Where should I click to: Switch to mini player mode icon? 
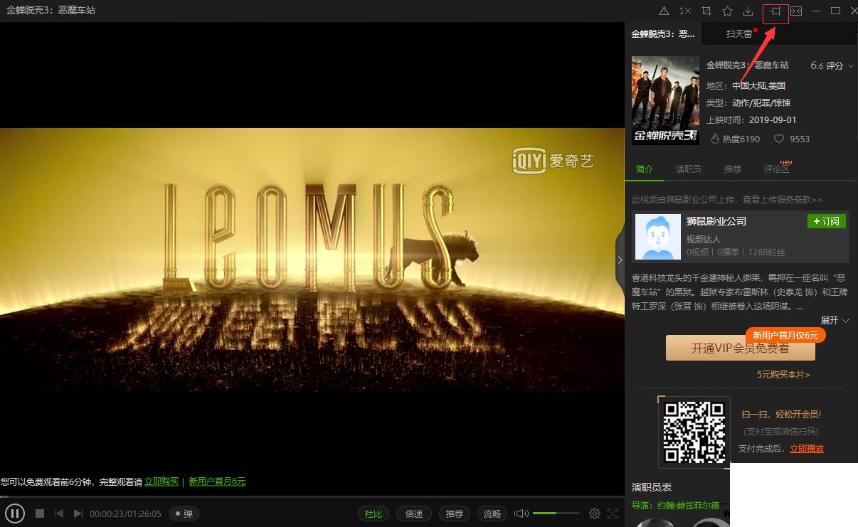tap(796, 11)
